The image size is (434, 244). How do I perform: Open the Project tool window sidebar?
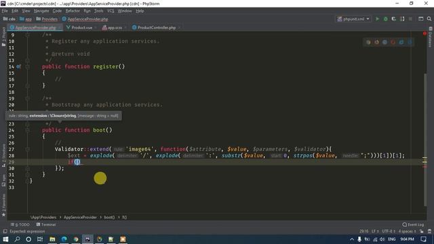point(3,37)
